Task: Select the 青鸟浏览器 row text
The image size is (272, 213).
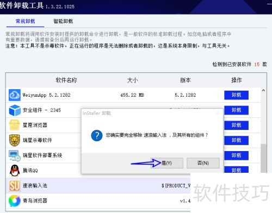Action: tap(35, 201)
